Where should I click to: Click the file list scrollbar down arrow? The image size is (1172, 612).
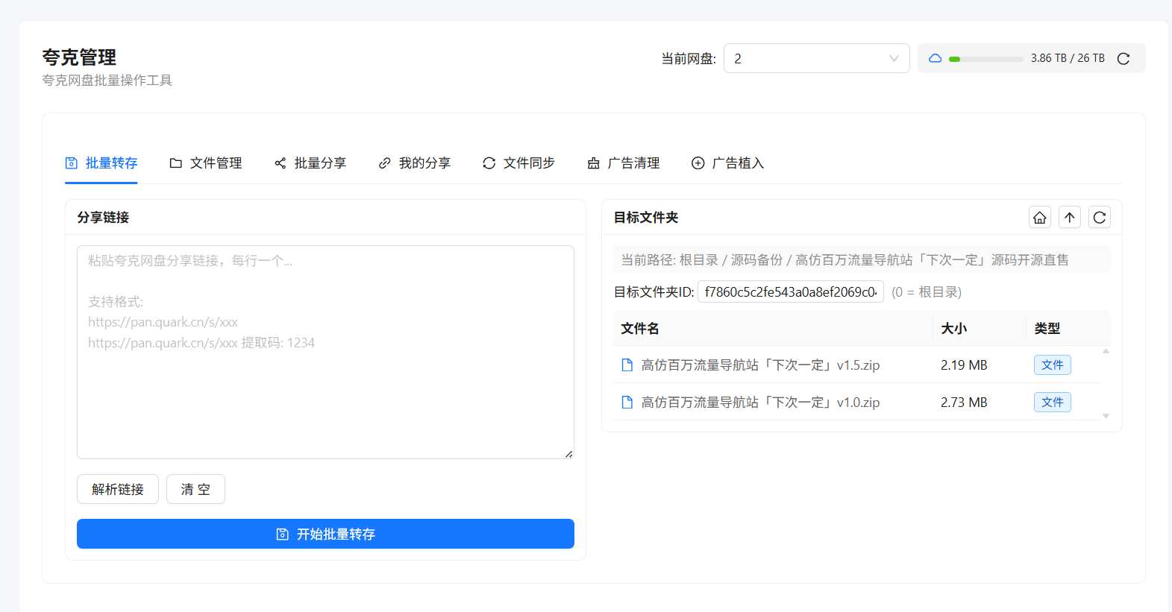(x=1106, y=416)
